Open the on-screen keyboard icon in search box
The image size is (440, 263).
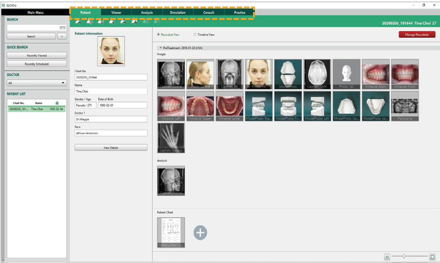pyautogui.click(x=62, y=28)
